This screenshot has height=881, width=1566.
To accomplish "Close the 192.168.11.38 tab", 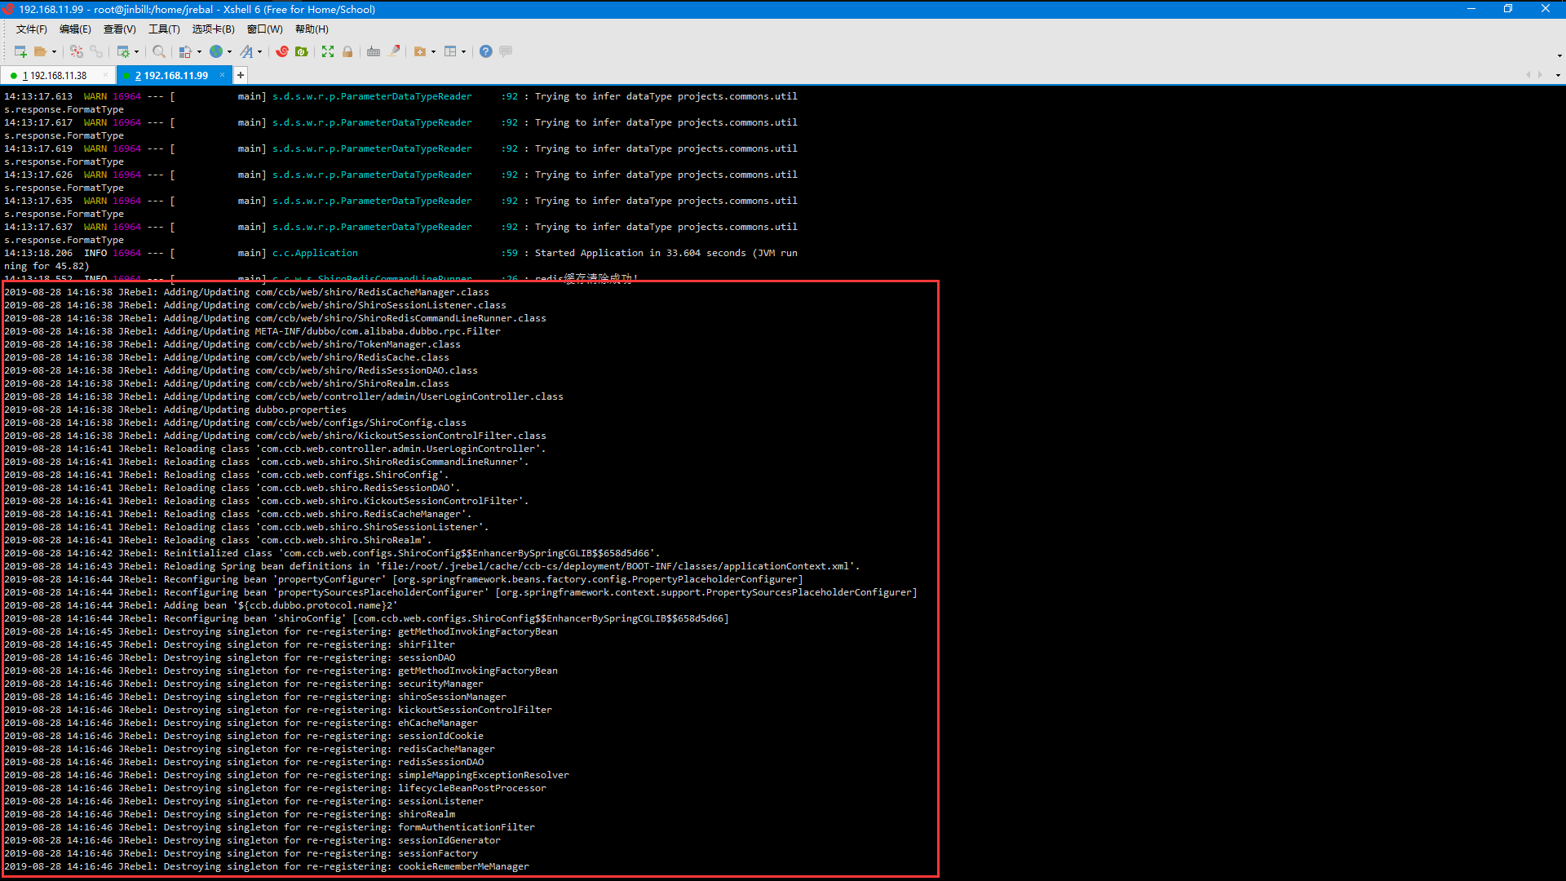I will pyautogui.click(x=105, y=76).
